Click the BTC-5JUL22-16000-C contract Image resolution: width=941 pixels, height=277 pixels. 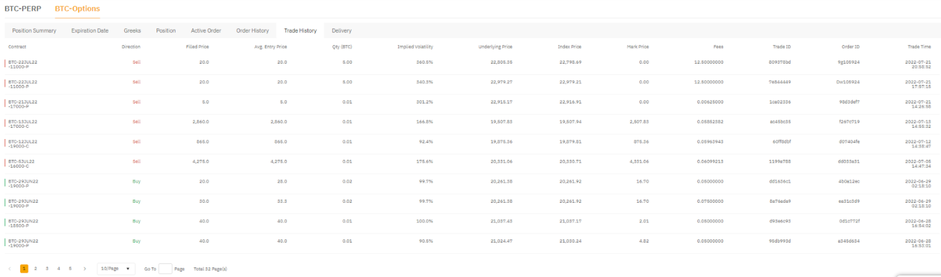coord(22,164)
